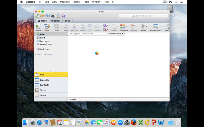Click the Send/Receive toolbar icon
Viewport: 204px width, 127px height.
point(37,16)
